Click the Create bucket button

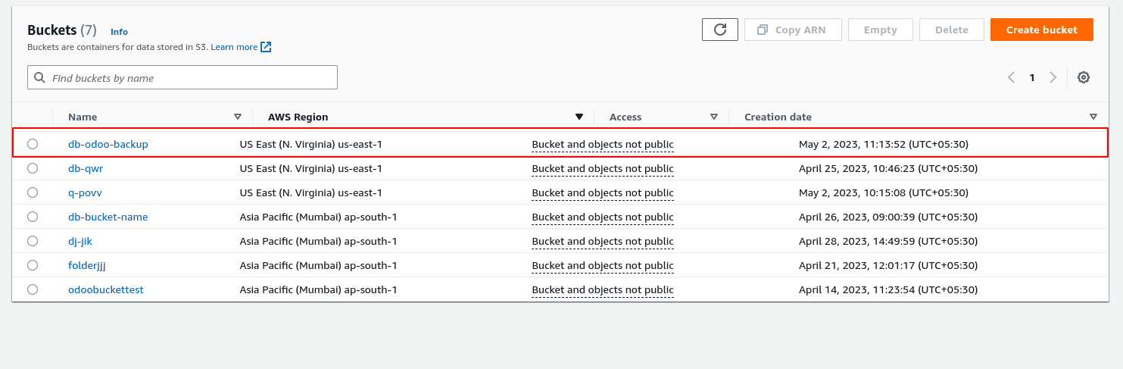[1041, 30]
